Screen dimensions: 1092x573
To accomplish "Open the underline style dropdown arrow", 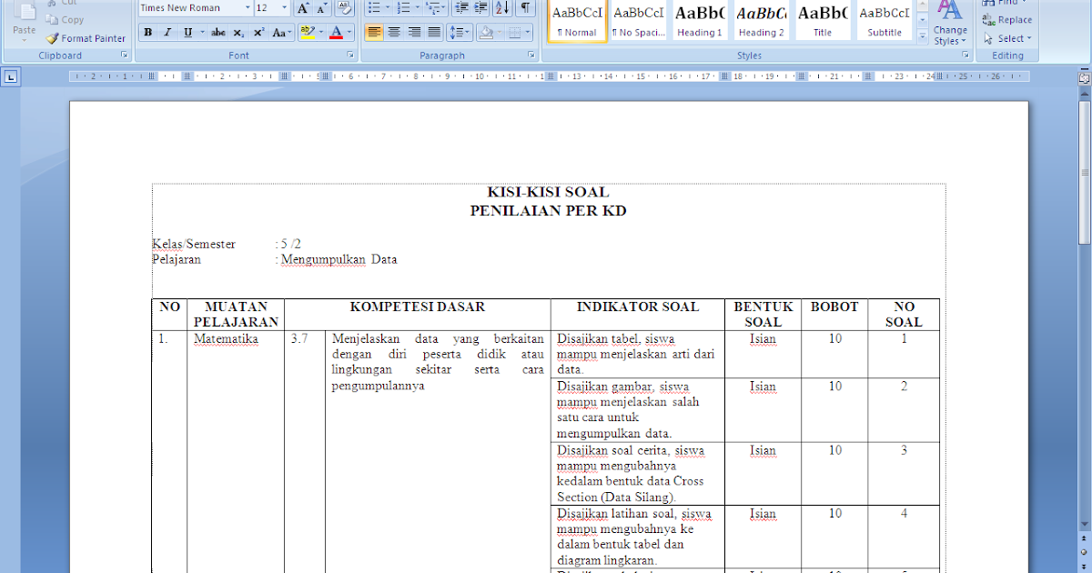I will pos(201,33).
